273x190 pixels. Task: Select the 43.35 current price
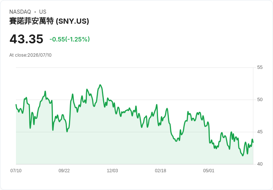[26, 39]
